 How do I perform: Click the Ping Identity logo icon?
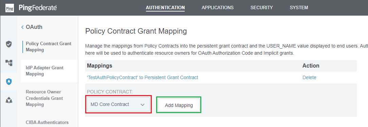click(10, 8)
